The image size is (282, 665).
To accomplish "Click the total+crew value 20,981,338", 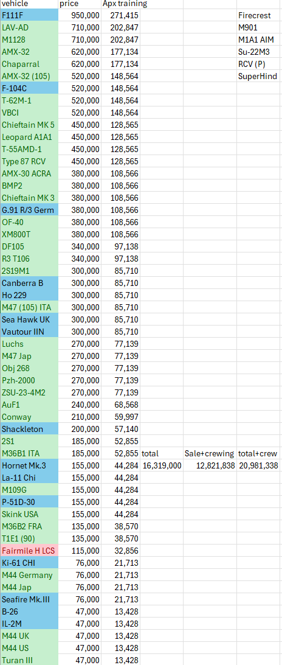I will point(259,465).
